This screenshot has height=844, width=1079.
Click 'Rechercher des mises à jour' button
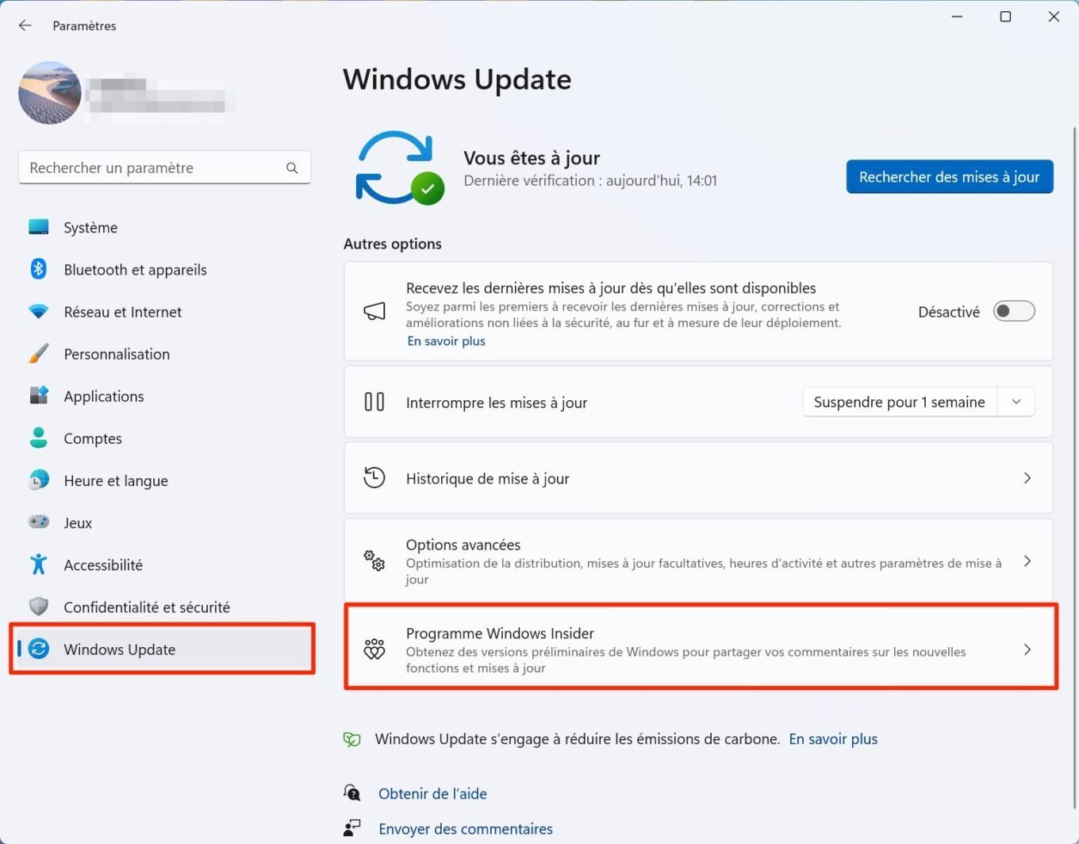click(950, 176)
